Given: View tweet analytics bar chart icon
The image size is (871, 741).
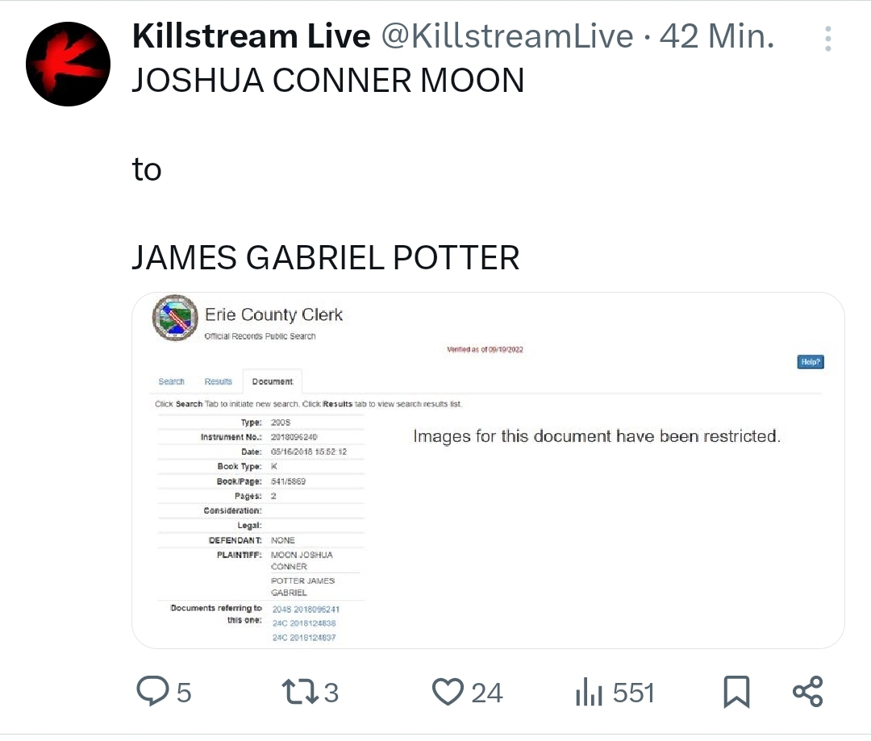Looking at the screenshot, I should pyautogui.click(x=590, y=692).
